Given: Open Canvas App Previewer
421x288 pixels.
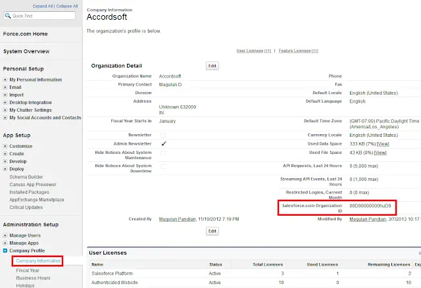Looking at the screenshot, I should point(33,184).
